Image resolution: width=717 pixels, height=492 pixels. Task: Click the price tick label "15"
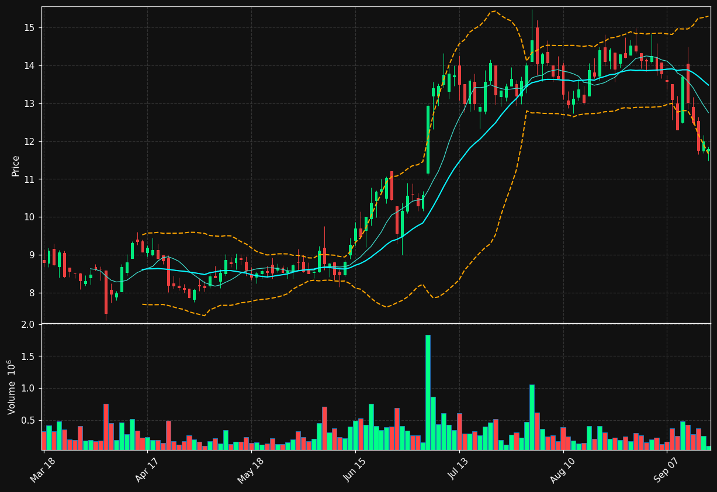tap(29, 28)
